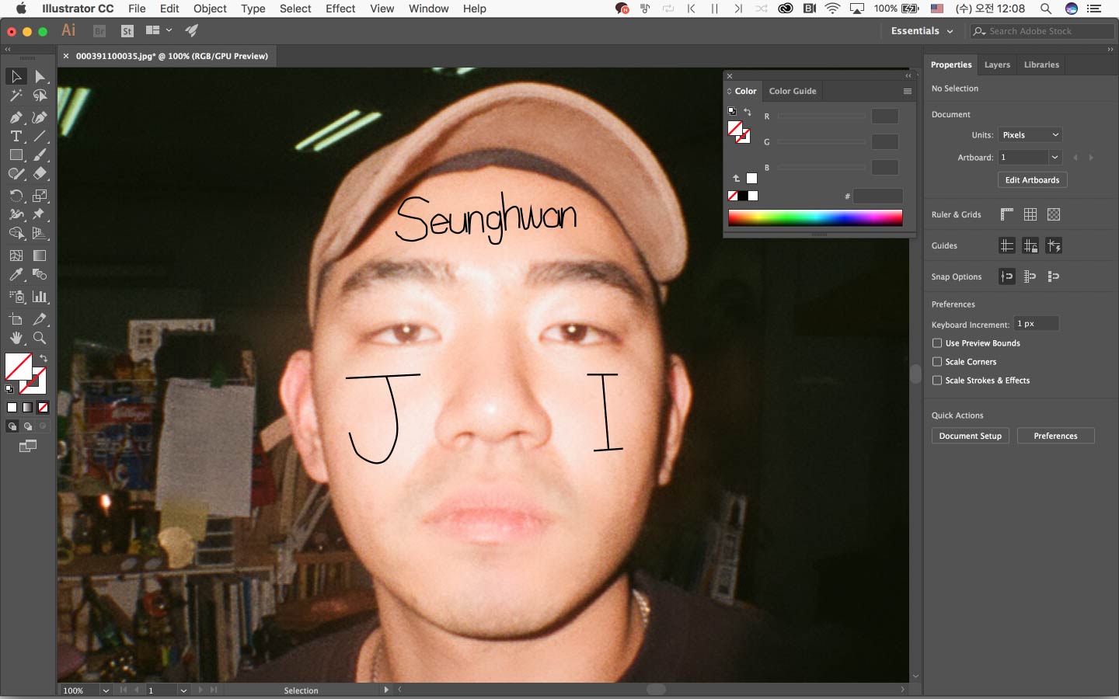This screenshot has height=699, width=1119.
Task: Toggle smart guides icon
Action: click(x=1054, y=245)
